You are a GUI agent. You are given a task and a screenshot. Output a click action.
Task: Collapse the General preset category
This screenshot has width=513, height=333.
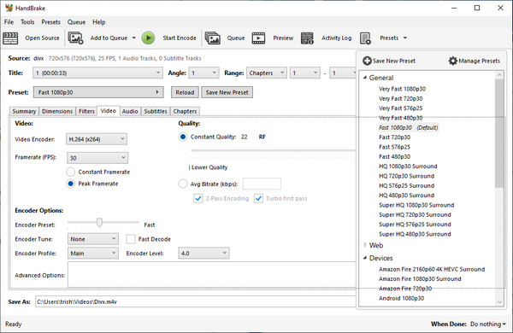click(365, 78)
